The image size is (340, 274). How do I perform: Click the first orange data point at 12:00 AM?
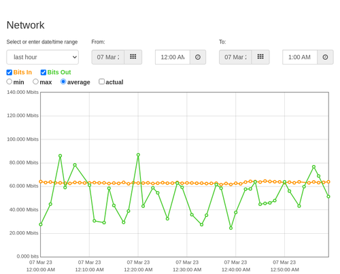tap(41, 182)
